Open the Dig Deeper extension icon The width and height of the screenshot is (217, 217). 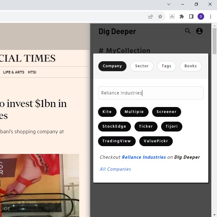pyautogui.click(x=172, y=17)
